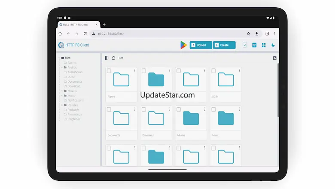Open the Download card three-dot menu

[170, 109]
